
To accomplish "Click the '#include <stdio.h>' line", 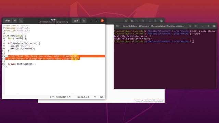I will tap(17, 26).
